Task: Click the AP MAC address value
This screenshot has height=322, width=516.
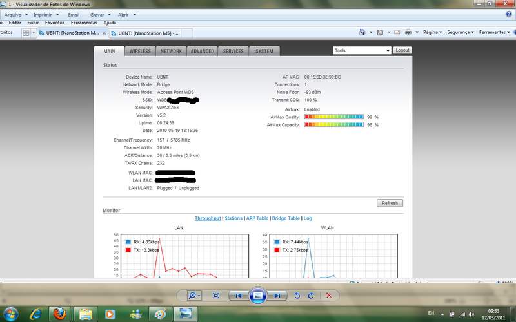Action: pos(322,77)
